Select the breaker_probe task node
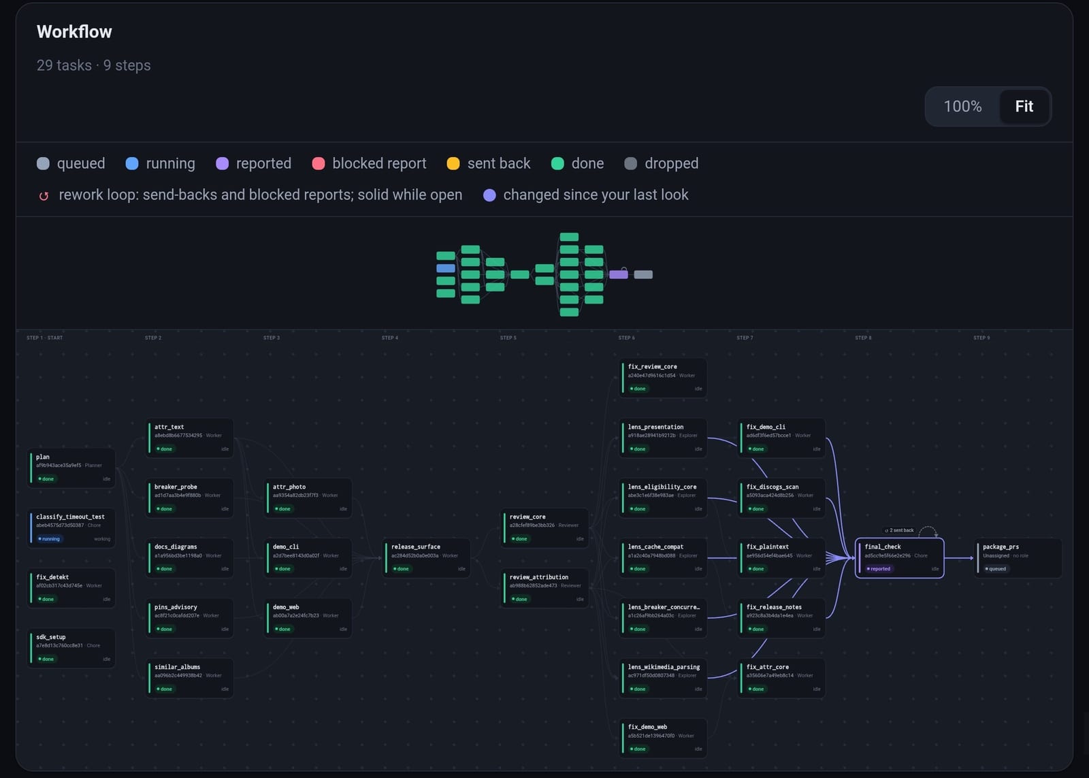1089x778 pixels. pos(190,498)
